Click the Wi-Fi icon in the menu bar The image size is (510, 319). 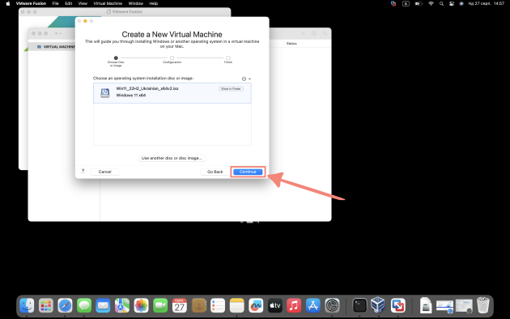coord(431,3)
